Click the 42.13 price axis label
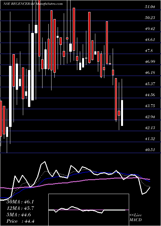The image size is (161, 226). (x=150, y=128)
